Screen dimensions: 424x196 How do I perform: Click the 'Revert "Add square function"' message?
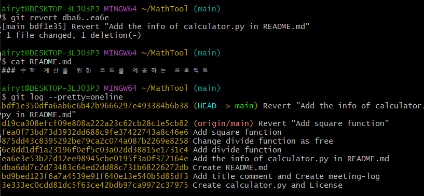click(x=324, y=123)
